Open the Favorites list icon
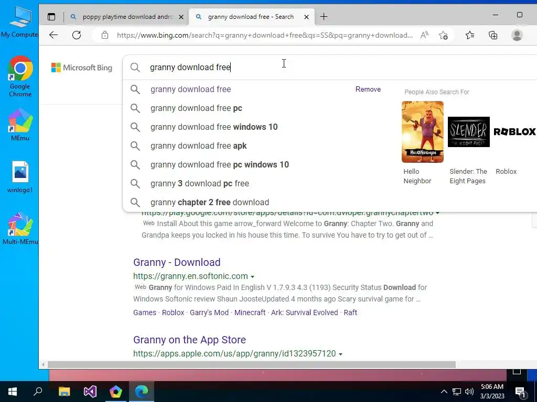Screen dimensions: 537x402 [470, 35]
